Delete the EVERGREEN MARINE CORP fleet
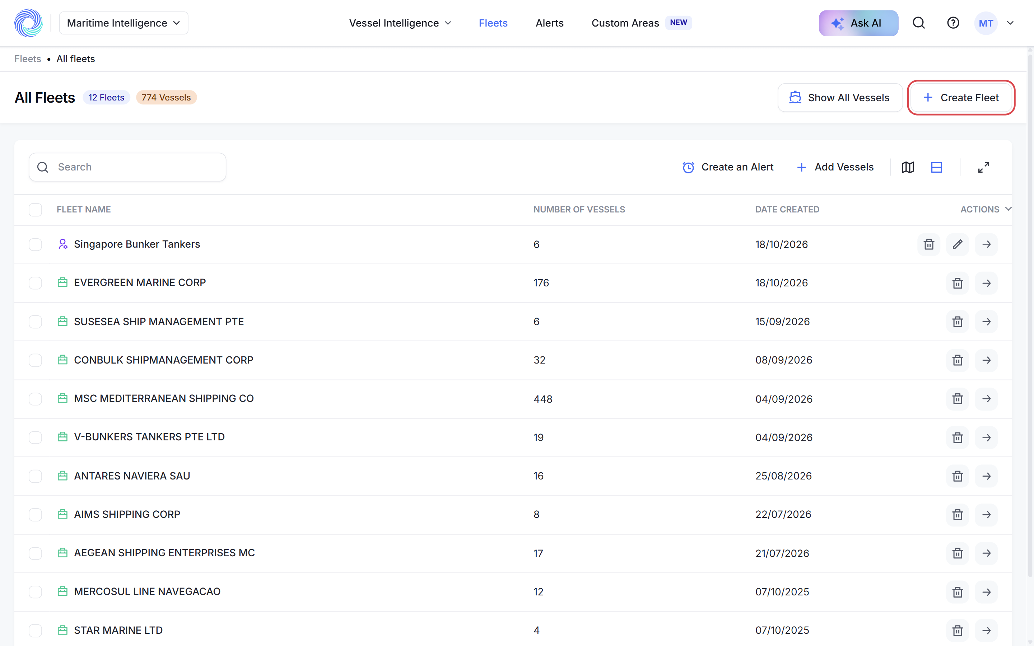 tap(958, 283)
